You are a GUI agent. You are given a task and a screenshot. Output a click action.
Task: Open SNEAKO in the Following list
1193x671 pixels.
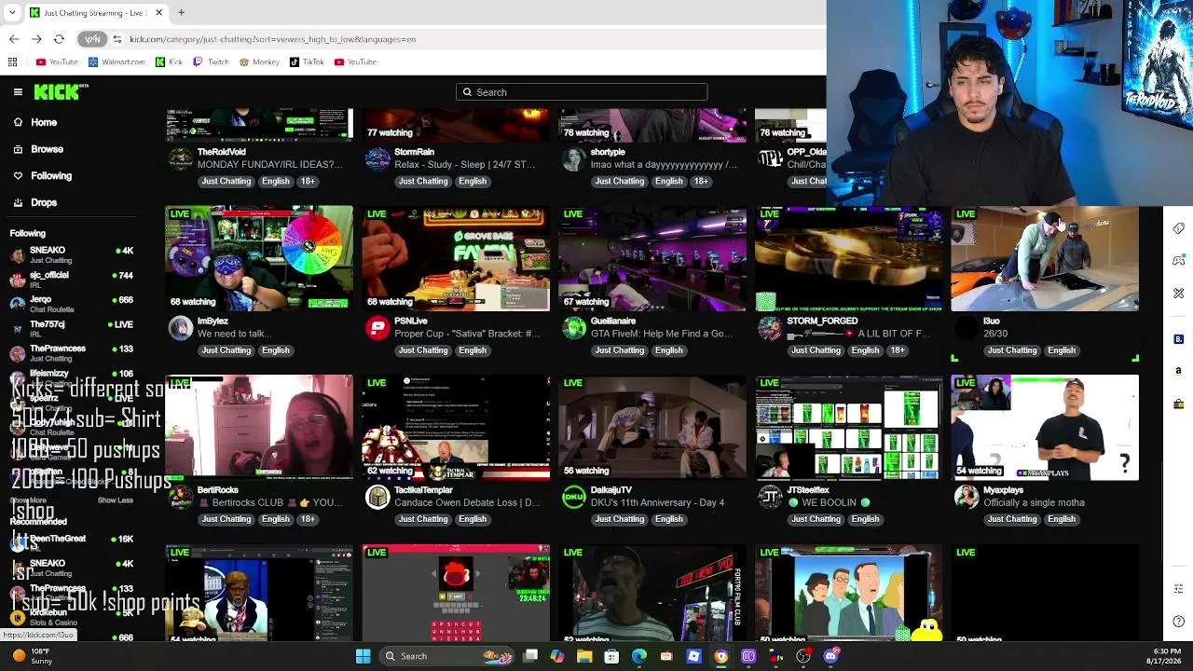71,253
